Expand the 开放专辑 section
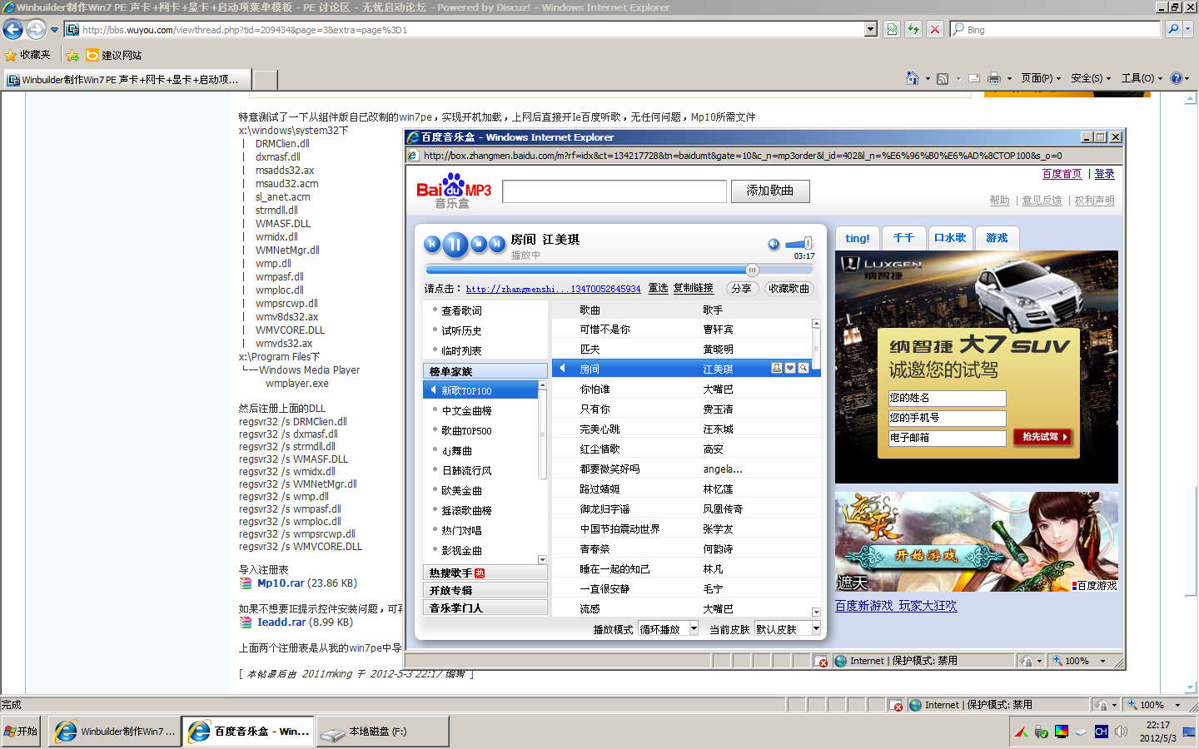The height and width of the screenshot is (749, 1199). point(485,590)
